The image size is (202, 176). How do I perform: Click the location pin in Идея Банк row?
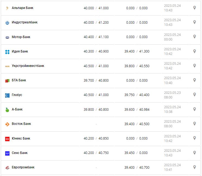pyautogui.click(x=194, y=51)
